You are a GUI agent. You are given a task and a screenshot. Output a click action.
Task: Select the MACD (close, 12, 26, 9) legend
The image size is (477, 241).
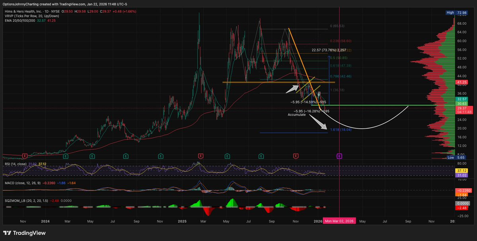22,183
